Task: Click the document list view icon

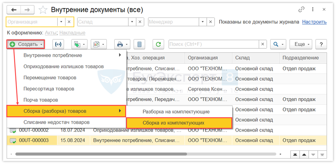Action: [x=139, y=44]
